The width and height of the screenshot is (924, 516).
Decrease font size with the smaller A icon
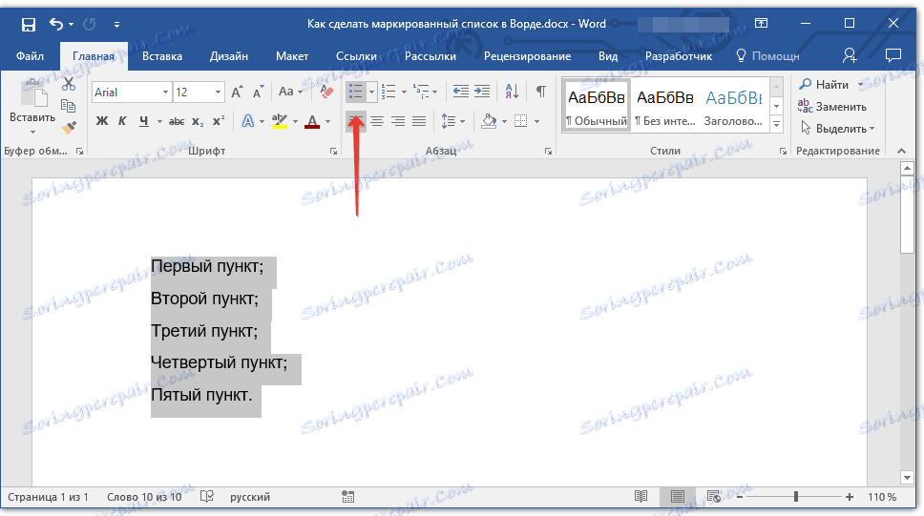coord(258,92)
